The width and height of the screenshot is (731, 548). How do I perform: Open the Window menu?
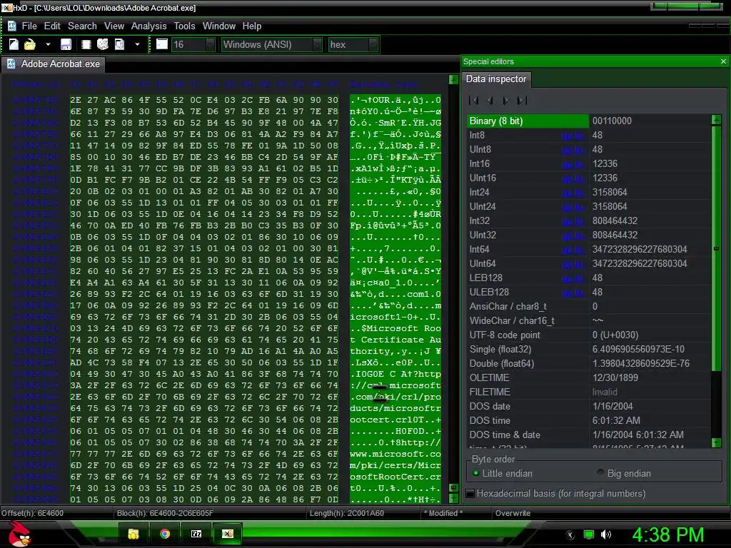(218, 26)
